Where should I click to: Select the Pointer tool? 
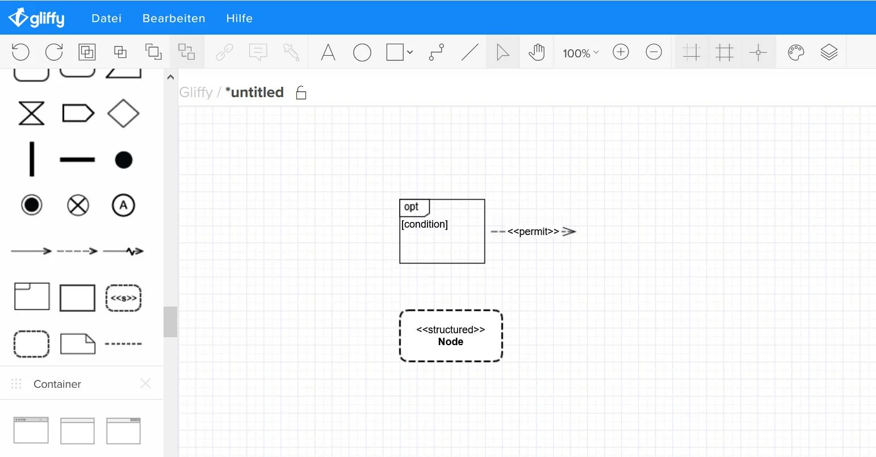click(502, 52)
